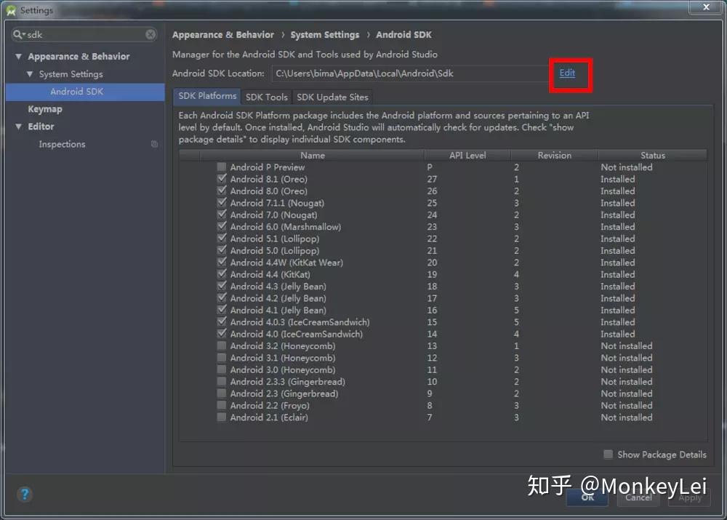
Task: Open SDK Update Sites tab
Action: (x=332, y=97)
